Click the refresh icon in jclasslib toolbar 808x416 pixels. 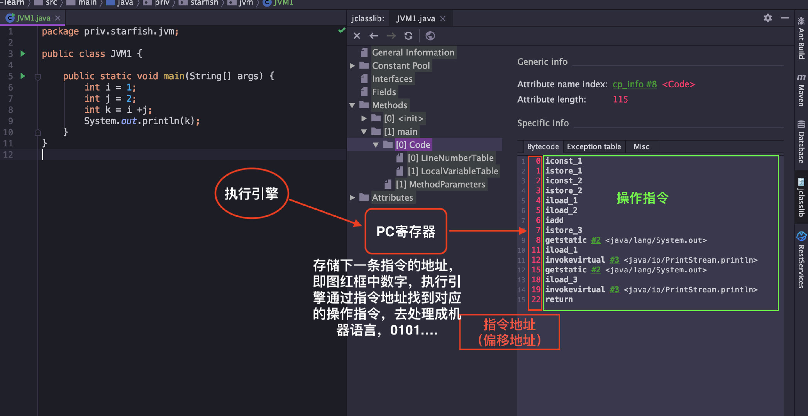(x=409, y=35)
